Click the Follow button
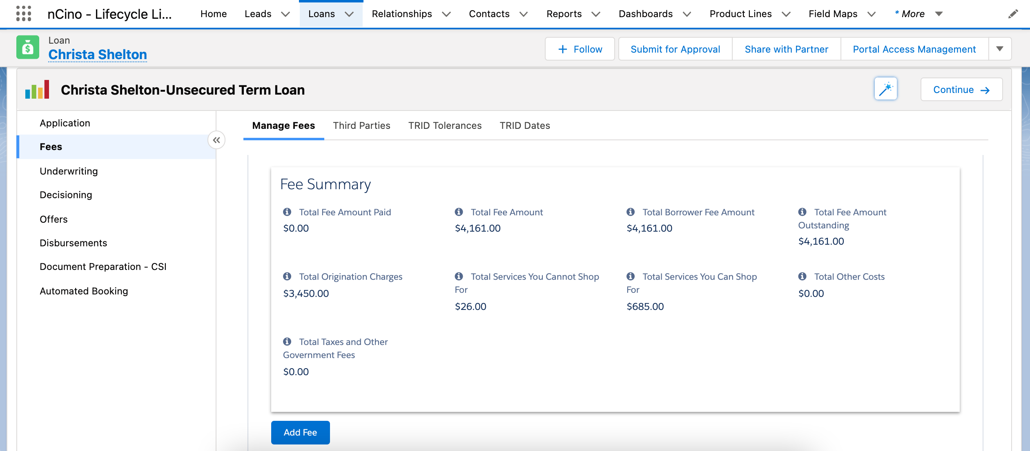1030x451 pixels. tap(580, 49)
